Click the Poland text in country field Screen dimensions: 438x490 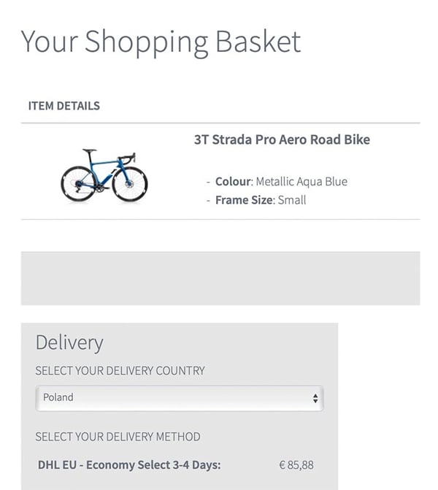pos(58,397)
